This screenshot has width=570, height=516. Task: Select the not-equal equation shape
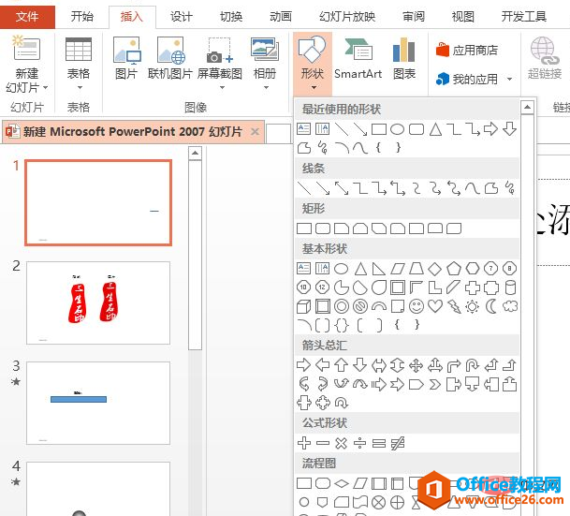[x=398, y=443]
